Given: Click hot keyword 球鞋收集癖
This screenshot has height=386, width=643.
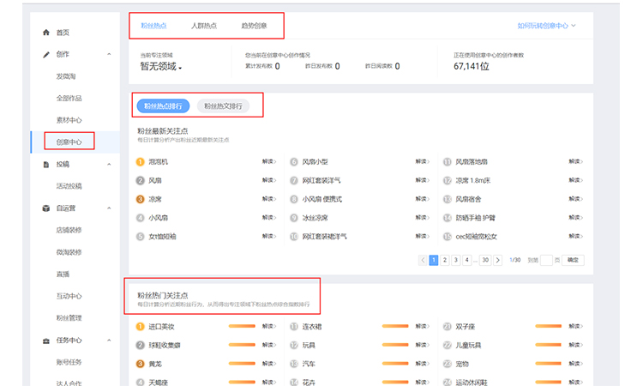Looking at the screenshot, I should (x=165, y=346).
